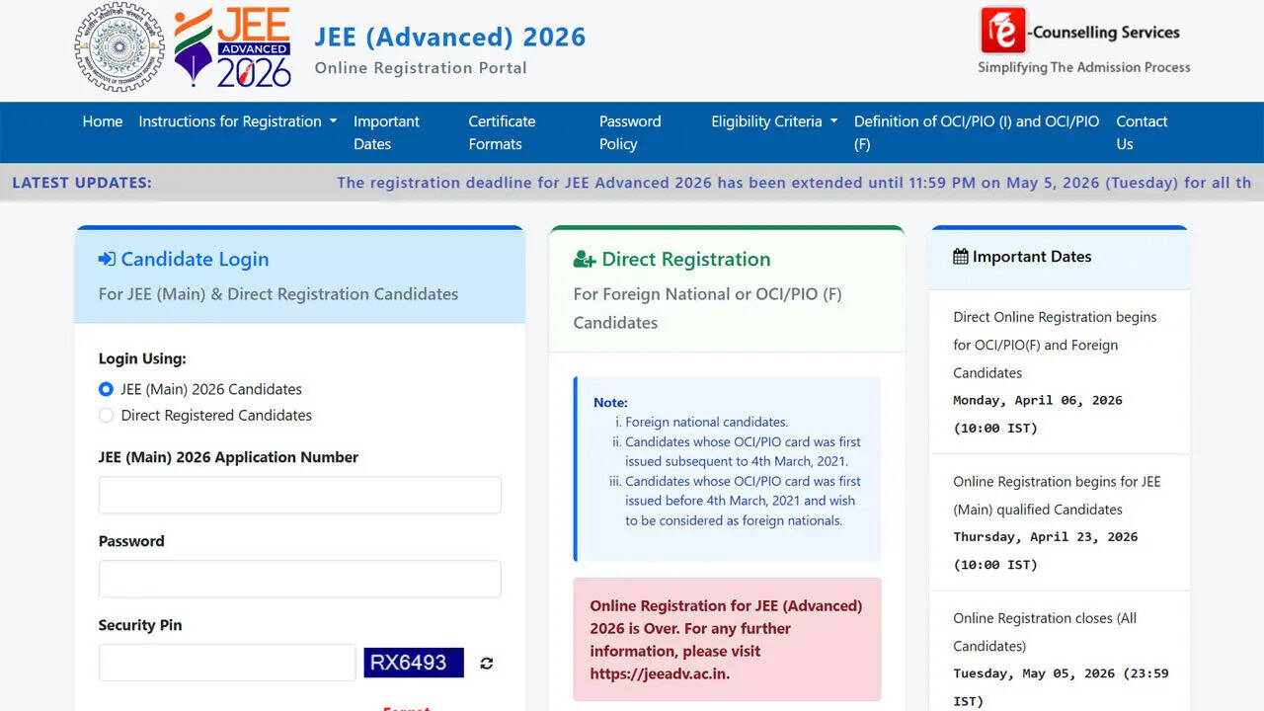Click the 'Thursday, April 23, 2026' date text
Viewport: 1264px width, 711px height.
coord(1046,536)
